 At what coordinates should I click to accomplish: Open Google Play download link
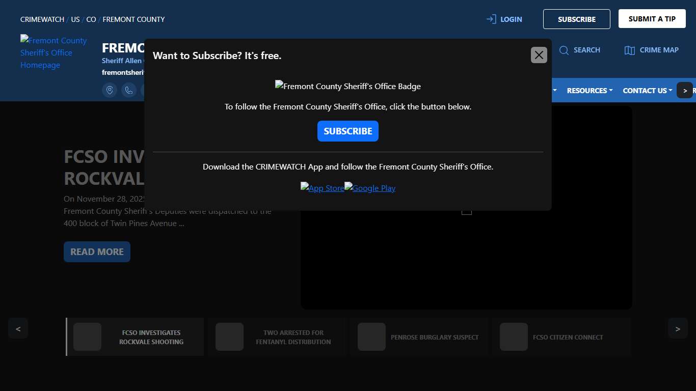pyautogui.click(x=370, y=188)
